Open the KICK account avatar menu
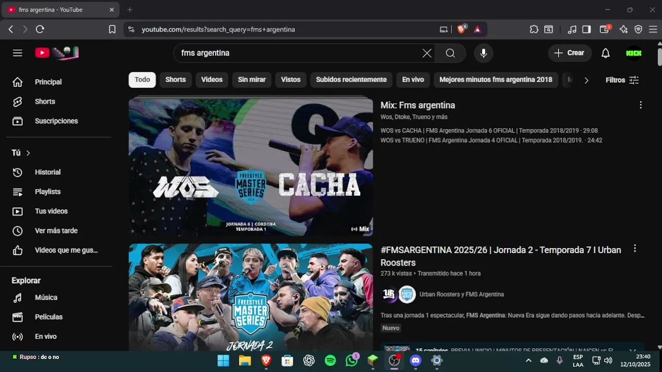Screen dimensions: 662x372 634,53
